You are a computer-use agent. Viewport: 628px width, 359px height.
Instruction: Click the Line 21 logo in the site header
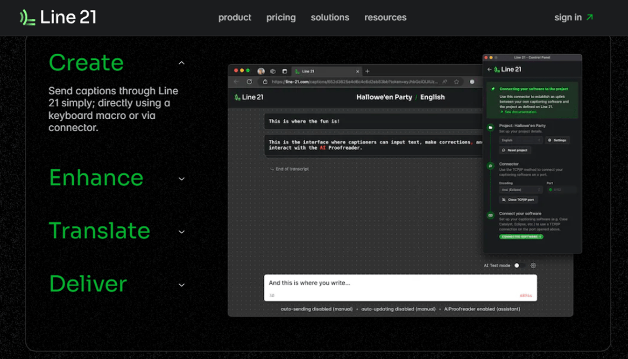click(58, 18)
